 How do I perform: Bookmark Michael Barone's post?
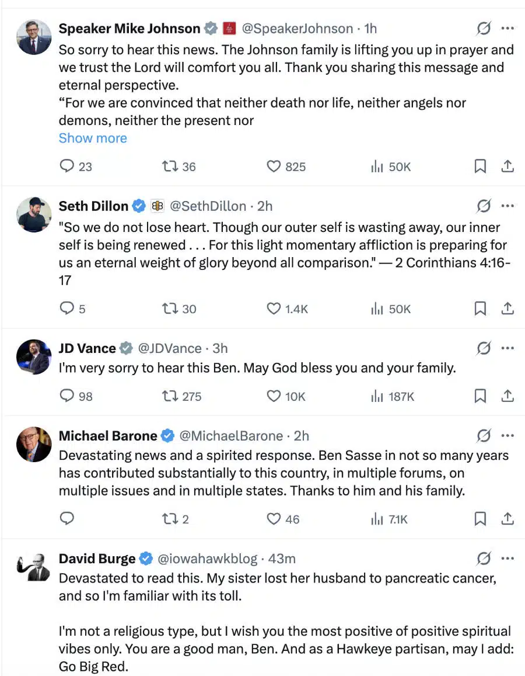[x=480, y=518]
